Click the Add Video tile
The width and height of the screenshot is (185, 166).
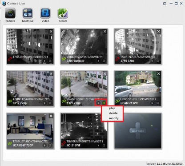[138, 131]
